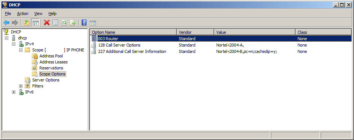Open the File menu
The height and width of the screenshot is (140, 354).
[x=8, y=14]
